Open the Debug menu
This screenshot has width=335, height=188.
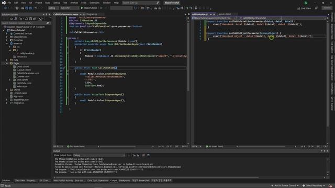click(x=57, y=3)
